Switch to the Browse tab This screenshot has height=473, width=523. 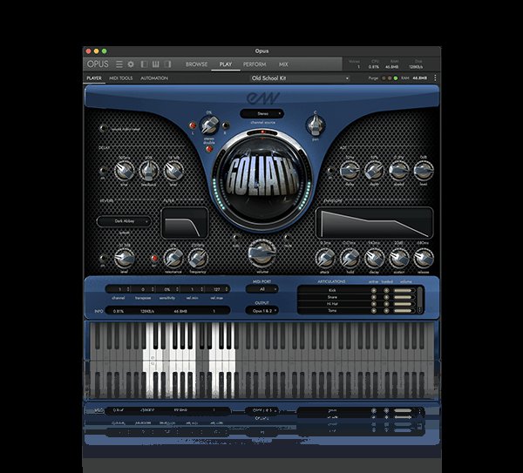pos(196,64)
